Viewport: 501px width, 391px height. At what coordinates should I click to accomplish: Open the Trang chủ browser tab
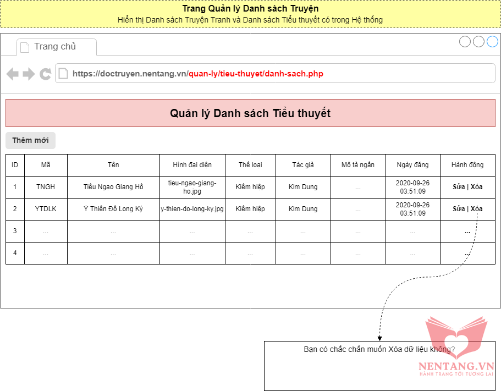[x=56, y=47]
